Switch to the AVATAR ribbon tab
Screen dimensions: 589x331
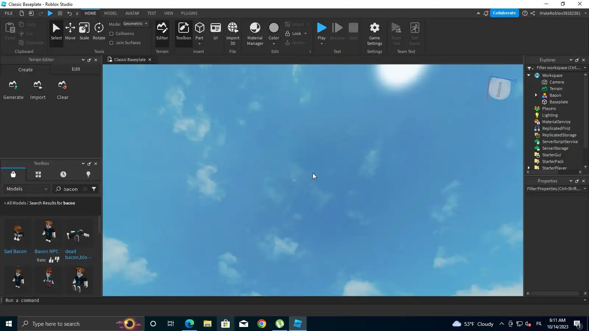(132, 13)
